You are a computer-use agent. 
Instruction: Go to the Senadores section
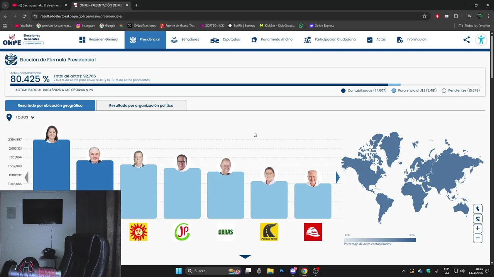[x=185, y=40]
